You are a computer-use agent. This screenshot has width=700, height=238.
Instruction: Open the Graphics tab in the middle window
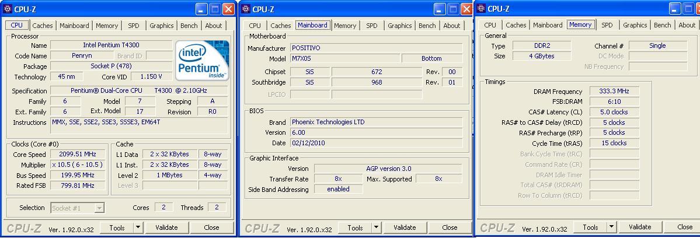[x=399, y=26]
